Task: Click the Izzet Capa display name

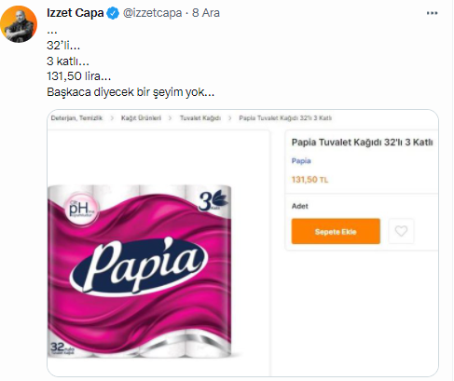Action: coord(76,13)
